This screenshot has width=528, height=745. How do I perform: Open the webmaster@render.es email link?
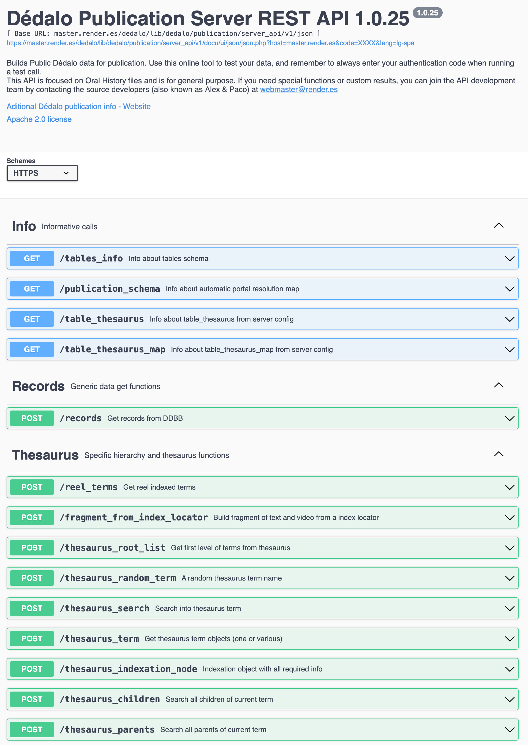click(x=299, y=90)
